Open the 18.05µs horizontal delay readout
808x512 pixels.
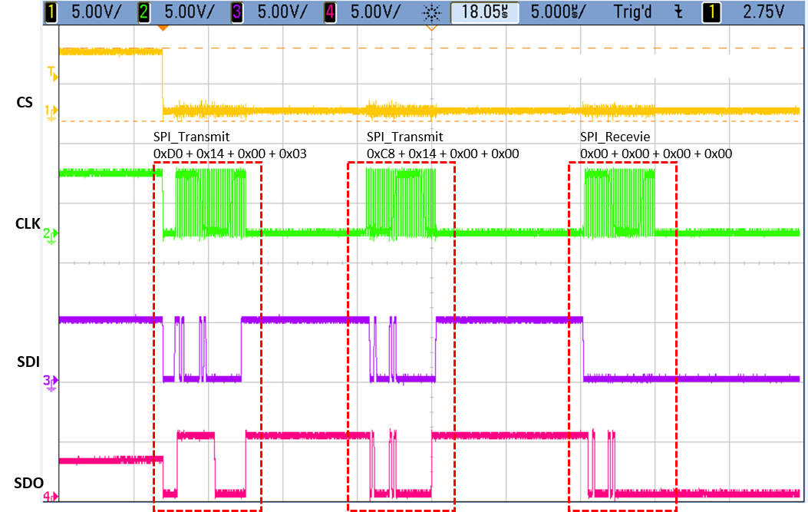click(x=484, y=12)
